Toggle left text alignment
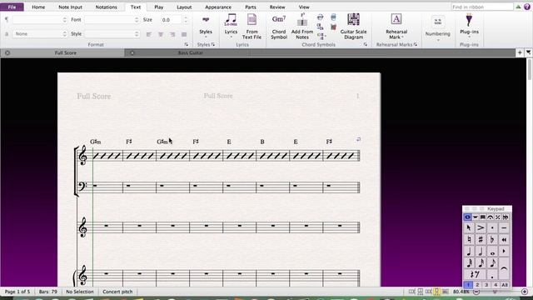The width and height of the screenshot is (533, 300). coord(149,34)
